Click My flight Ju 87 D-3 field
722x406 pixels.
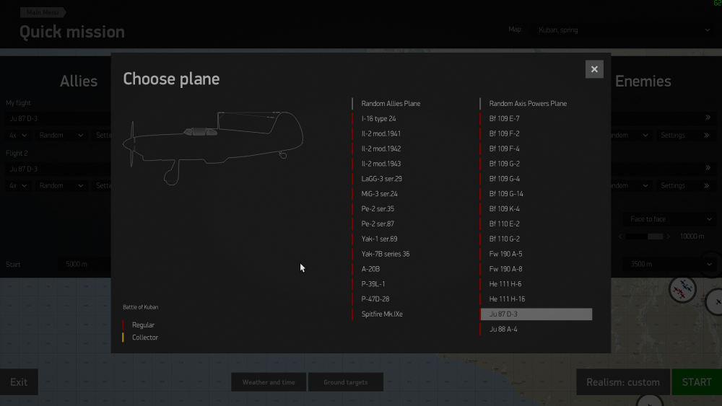tap(58, 119)
